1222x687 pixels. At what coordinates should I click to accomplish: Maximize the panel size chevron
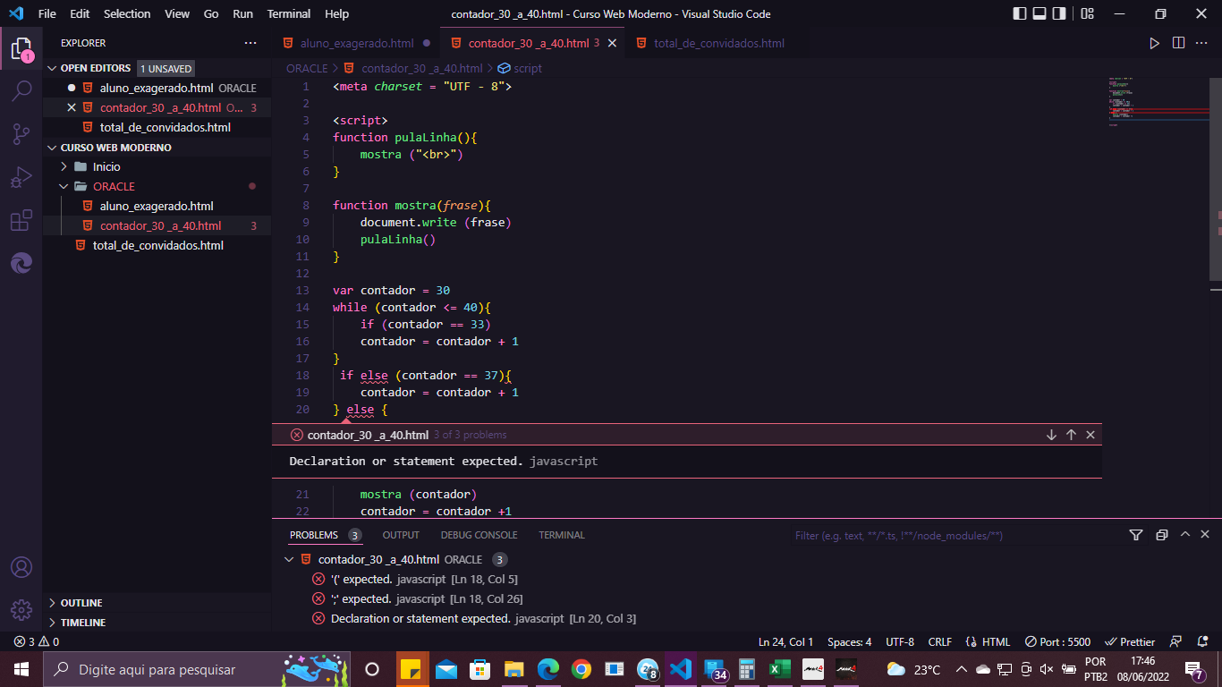pos(1185,535)
